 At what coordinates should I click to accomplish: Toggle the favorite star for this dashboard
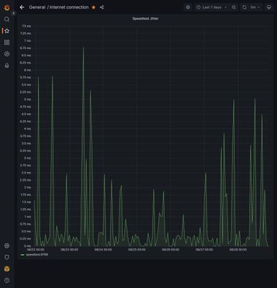(x=94, y=7)
